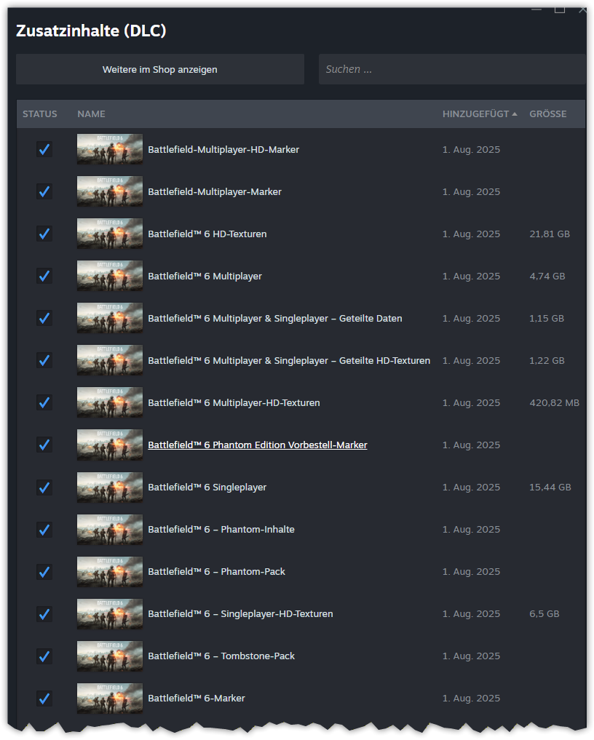Image resolution: width=594 pixels, height=740 pixels.
Task: Toggle Battlefield 6 Multiplayer checkbox
Action: [x=44, y=276]
